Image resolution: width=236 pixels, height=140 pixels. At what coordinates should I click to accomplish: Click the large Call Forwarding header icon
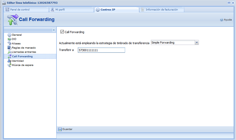[13, 19]
